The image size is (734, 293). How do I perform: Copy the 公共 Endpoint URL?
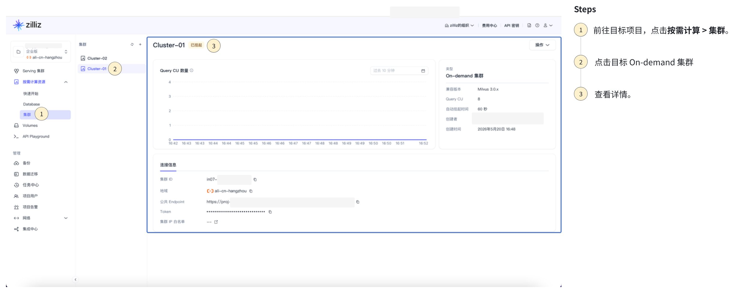pyautogui.click(x=358, y=202)
